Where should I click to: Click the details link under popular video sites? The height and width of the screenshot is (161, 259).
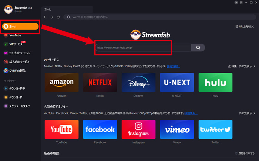coord(191,113)
